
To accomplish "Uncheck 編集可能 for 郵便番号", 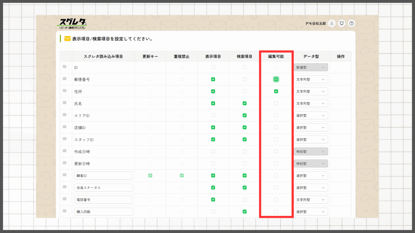I will [x=276, y=79].
